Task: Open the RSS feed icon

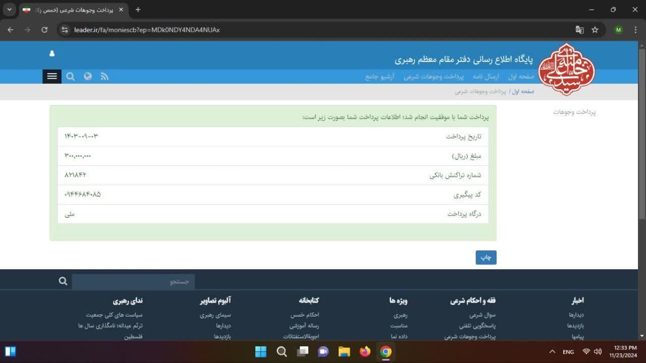Action: tap(104, 76)
